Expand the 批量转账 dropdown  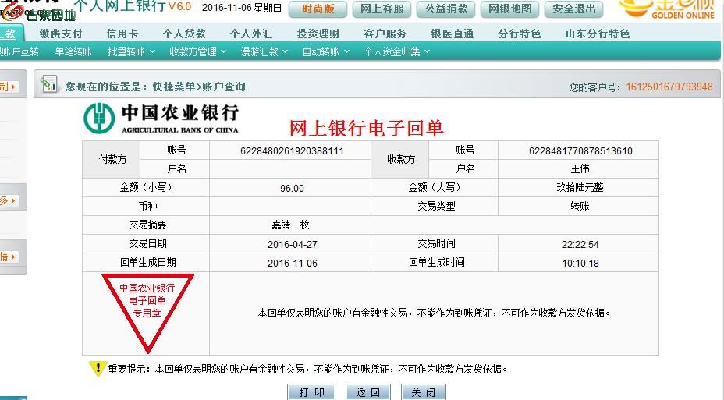coord(131,51)
